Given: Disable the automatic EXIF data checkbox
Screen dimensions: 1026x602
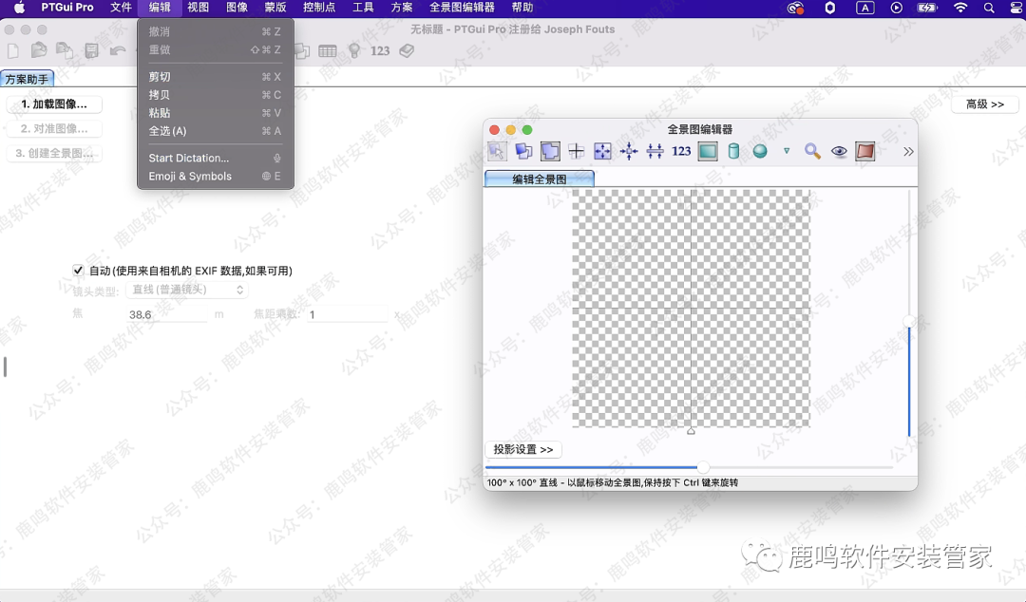Looking at the screenshot, I should [78, 270].
